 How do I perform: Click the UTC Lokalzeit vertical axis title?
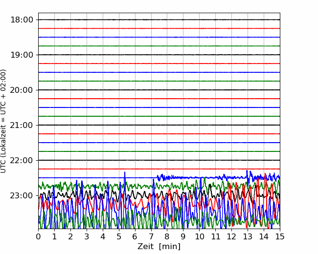pyautogui.click(x=3, y=121)
